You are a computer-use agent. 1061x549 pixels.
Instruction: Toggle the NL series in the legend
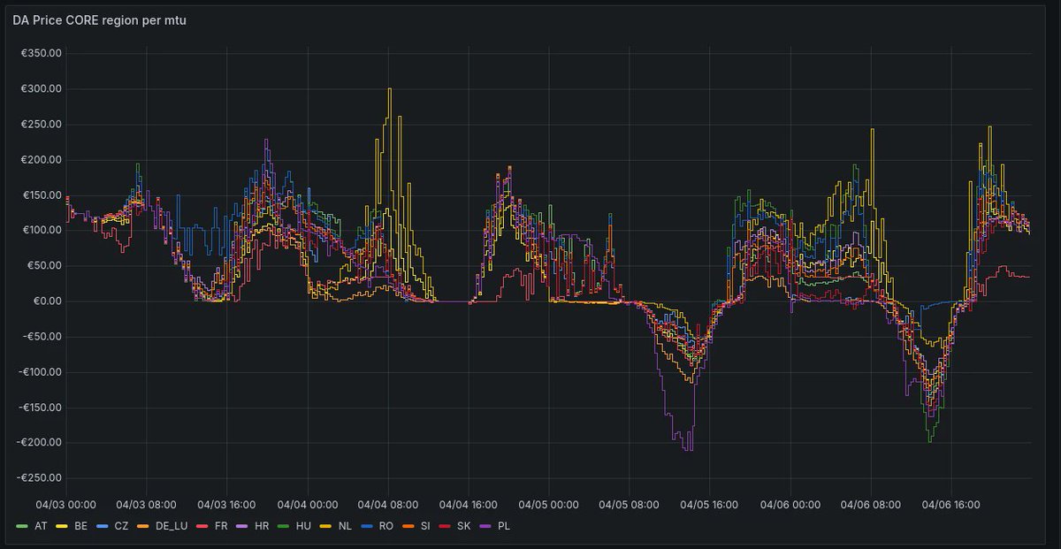point(344,527)
